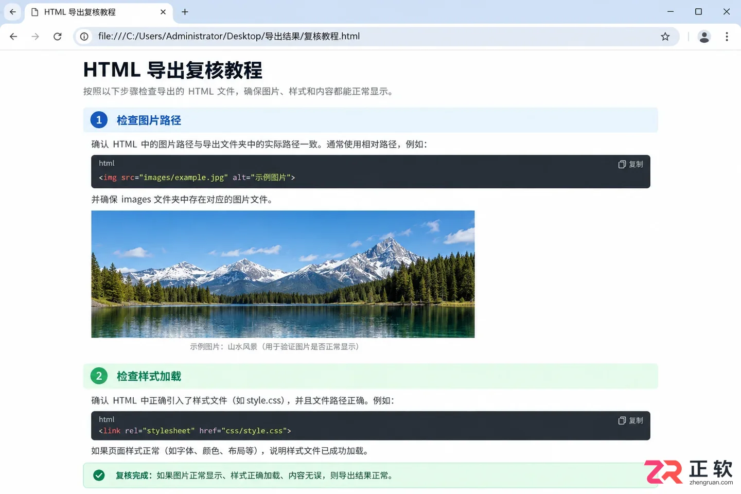Click the sentence starting 如果页面样式正常

(231, 451)
